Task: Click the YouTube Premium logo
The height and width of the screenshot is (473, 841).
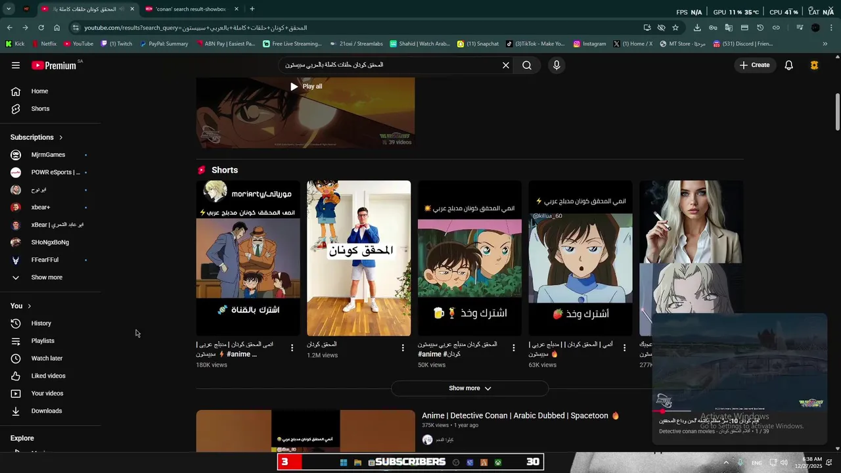Action: click(x=54, y=65)
